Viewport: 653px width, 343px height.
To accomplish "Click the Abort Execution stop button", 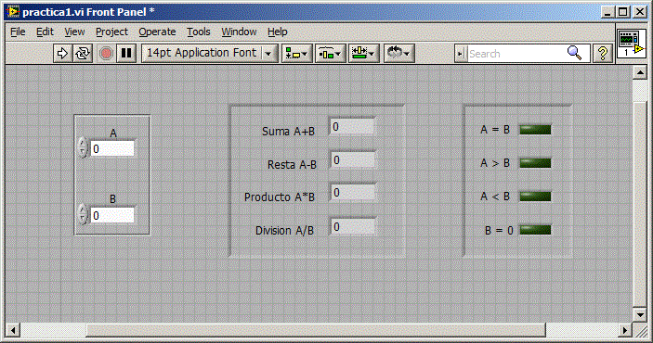I will pyautogui.click(x=106, y=53).
